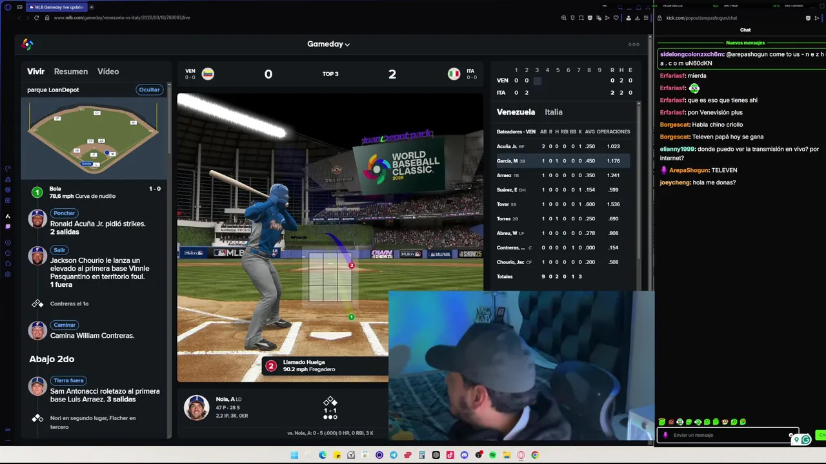Open Windows Start menu
The height and width of the screenshot is (464, 826).
tap(294, 455)
